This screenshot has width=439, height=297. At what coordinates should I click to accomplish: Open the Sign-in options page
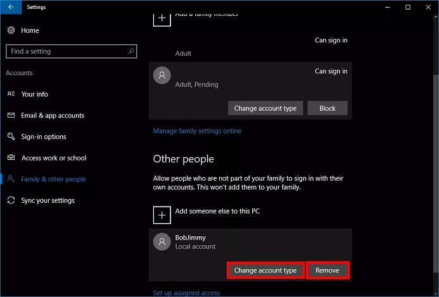pos(44,136)
